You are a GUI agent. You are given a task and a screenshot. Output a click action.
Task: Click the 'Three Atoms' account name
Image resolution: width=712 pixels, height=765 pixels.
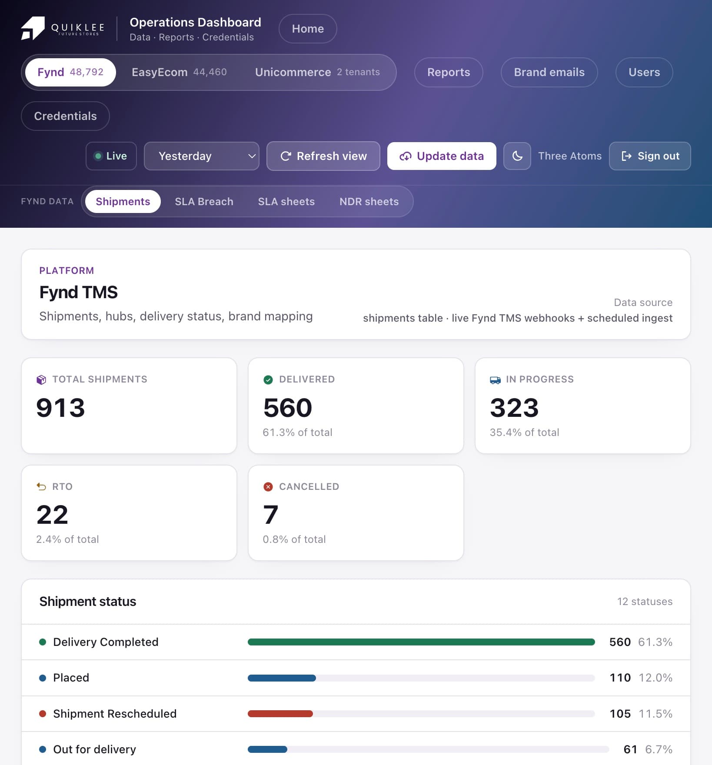570,156
